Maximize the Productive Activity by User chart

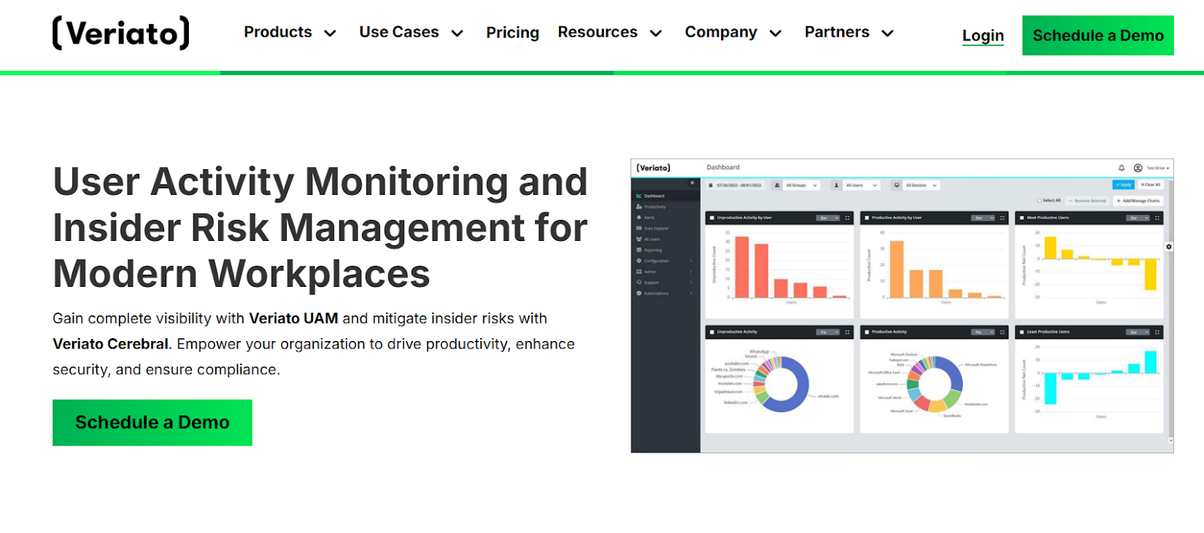point(1002,218)
